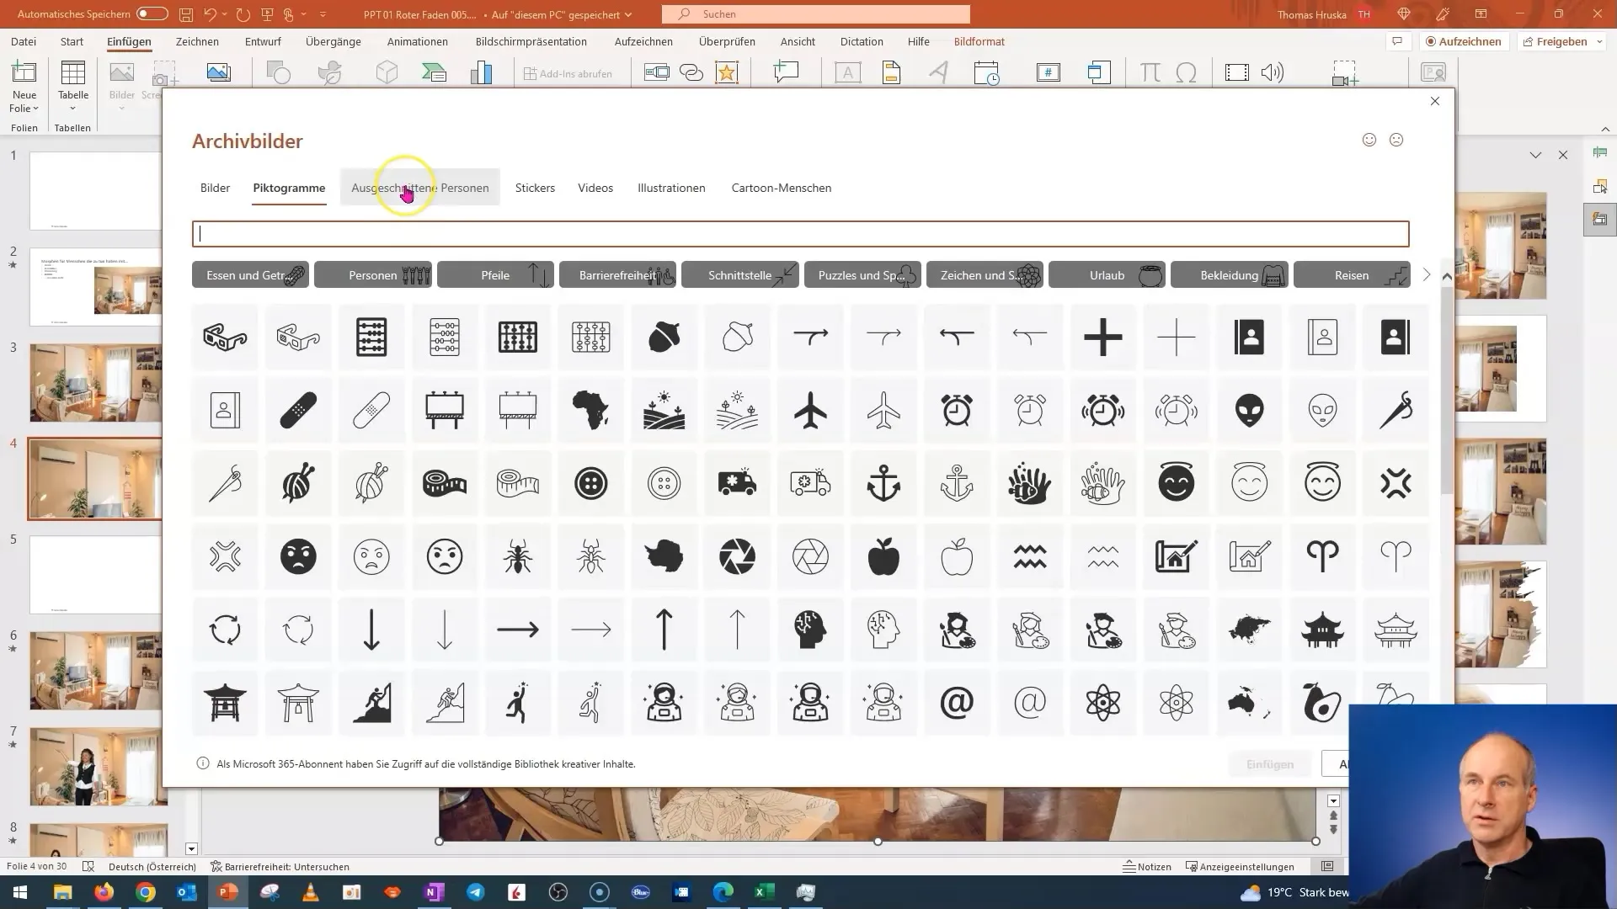Filter by Essen und Getränke category
Screen dimensions: 1617x909
(x=250, y=275)
